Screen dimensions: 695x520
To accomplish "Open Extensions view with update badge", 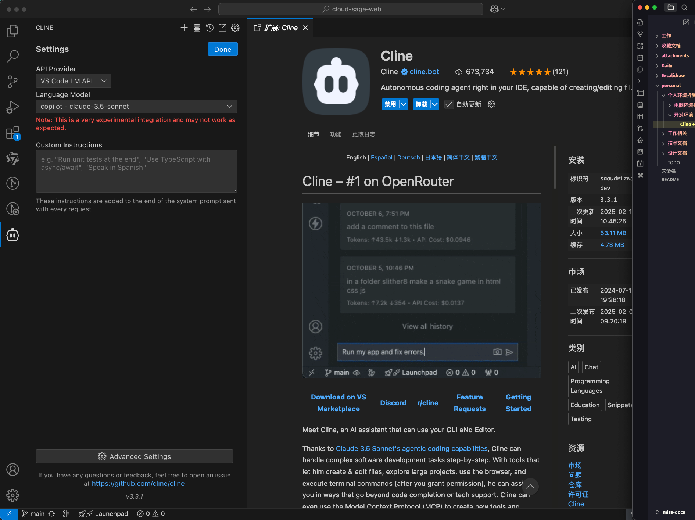I will 12,133.
